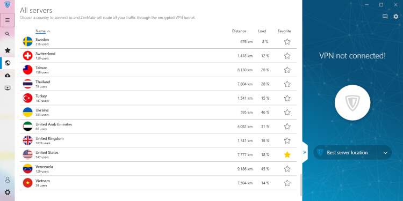Viewport: 403px width, 201px height.
Task: Remove United States from favorites
Action: point(287,154)
